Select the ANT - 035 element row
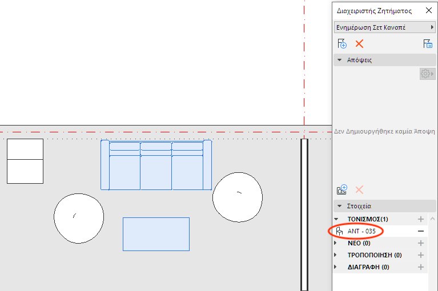The width and height of the screenshot is (438, 291). coord(380,231)
